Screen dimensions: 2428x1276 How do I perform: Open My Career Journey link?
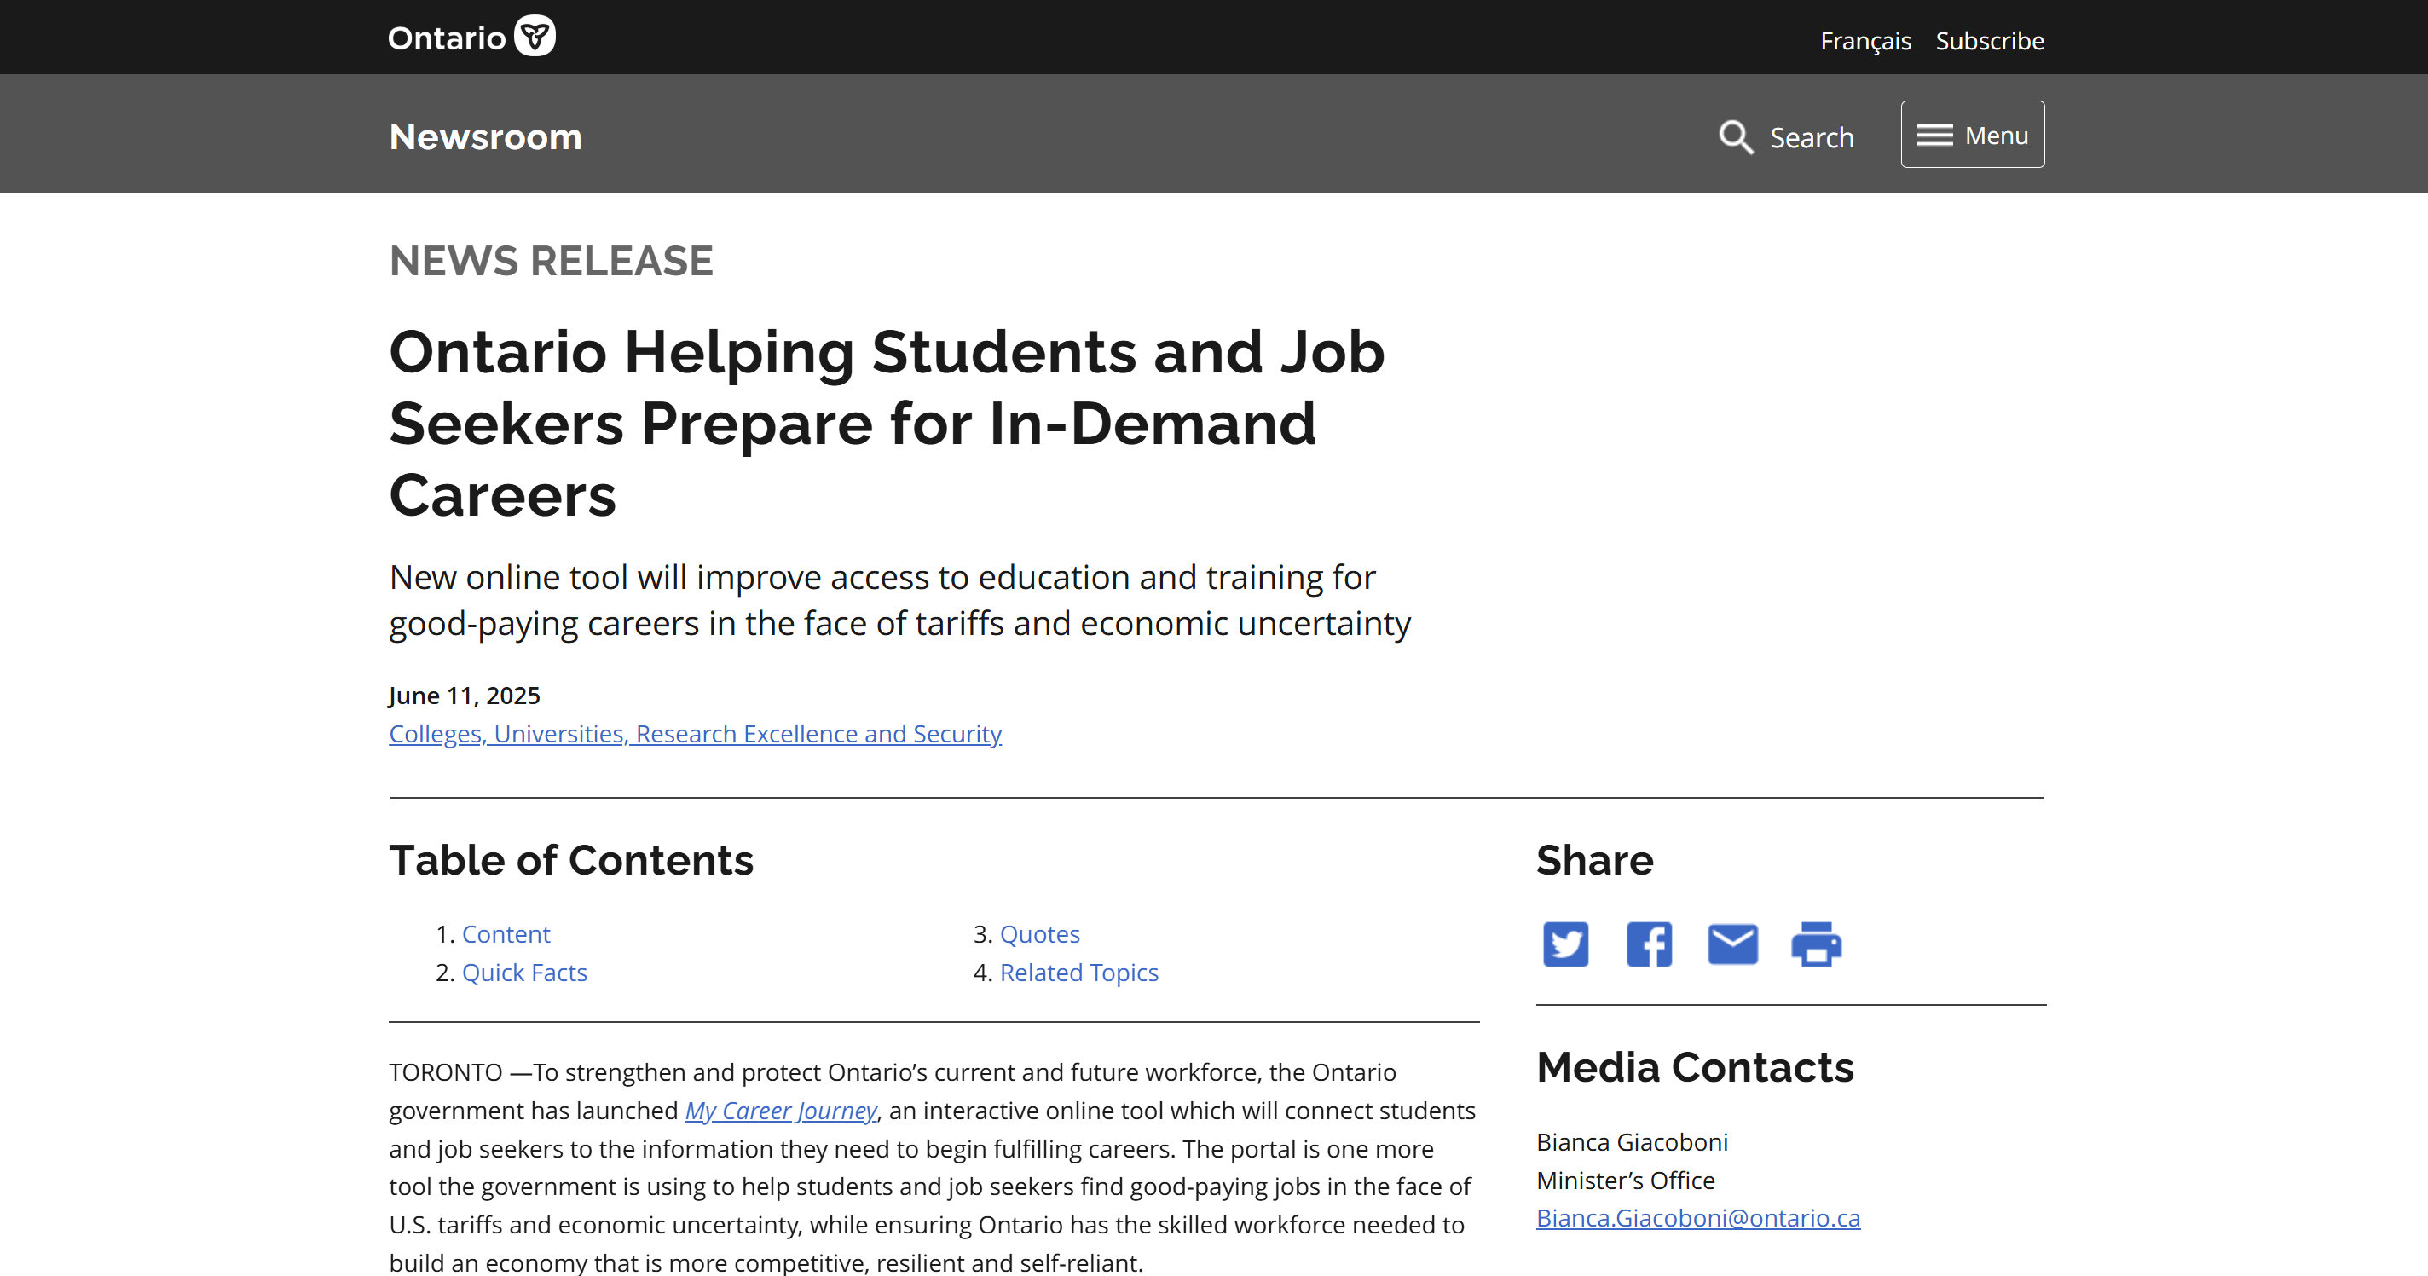(x=782, y=1110)
